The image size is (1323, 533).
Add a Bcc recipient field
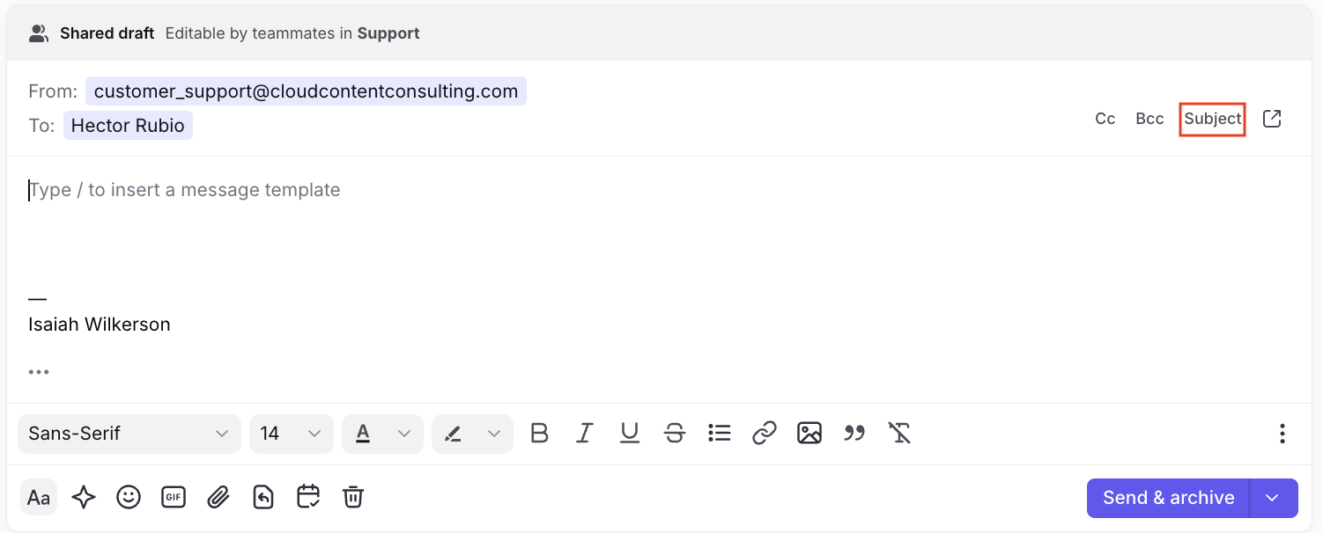tap(1149, 119)
